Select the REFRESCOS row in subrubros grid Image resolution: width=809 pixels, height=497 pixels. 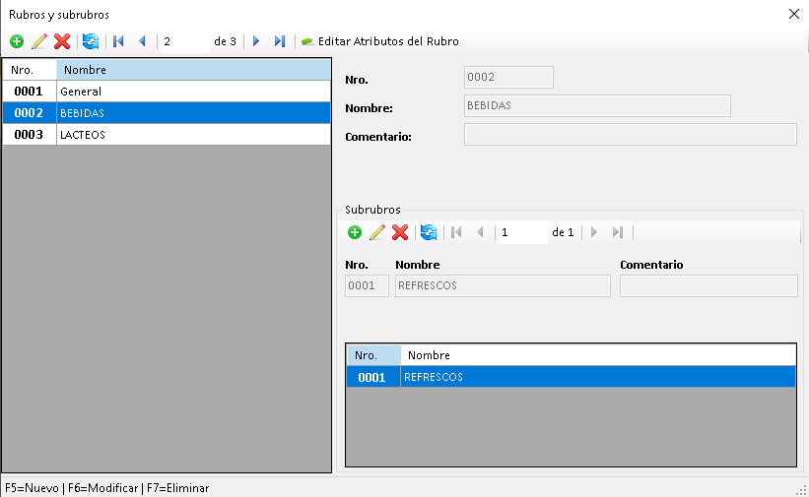570,377
